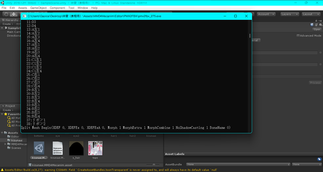Open the Component menu
The height and width of the screenshot is (172, 323).
pyautogui.click(x=57, y=8)
